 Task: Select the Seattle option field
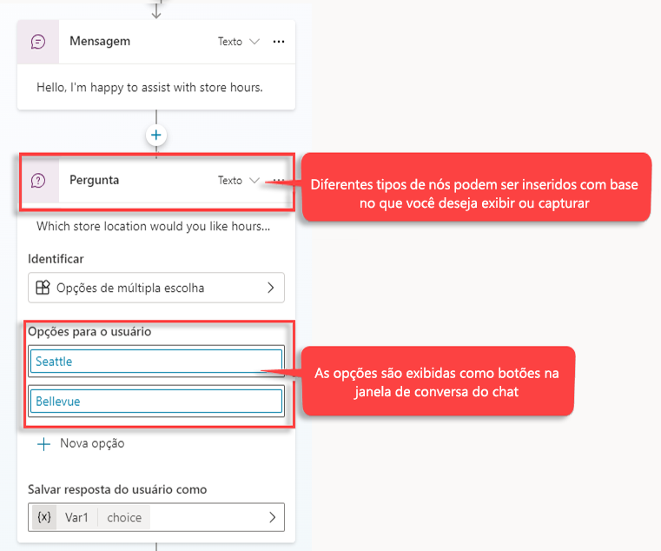click(155, 361)
